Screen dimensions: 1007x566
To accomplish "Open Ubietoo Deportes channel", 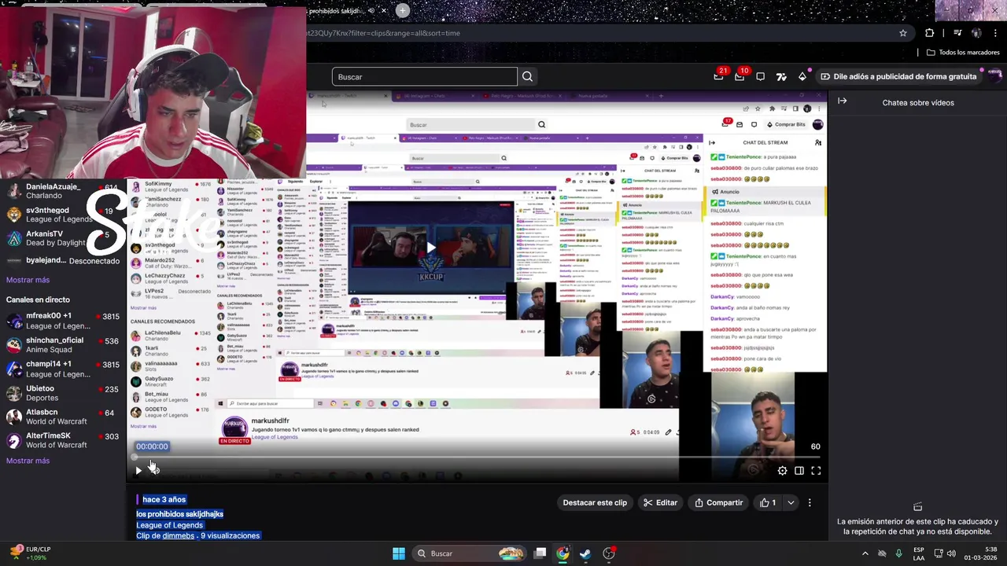I will 63,393.
